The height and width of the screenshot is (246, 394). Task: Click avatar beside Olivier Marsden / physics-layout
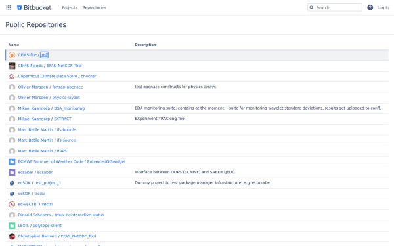click(12, 98)
